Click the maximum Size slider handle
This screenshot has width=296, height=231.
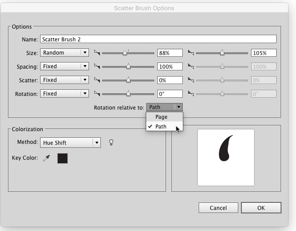coord(222,53)
